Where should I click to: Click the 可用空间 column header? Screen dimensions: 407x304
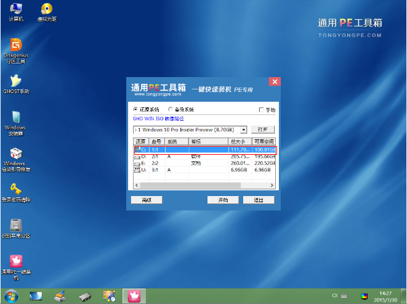click(x=264, y=141)
